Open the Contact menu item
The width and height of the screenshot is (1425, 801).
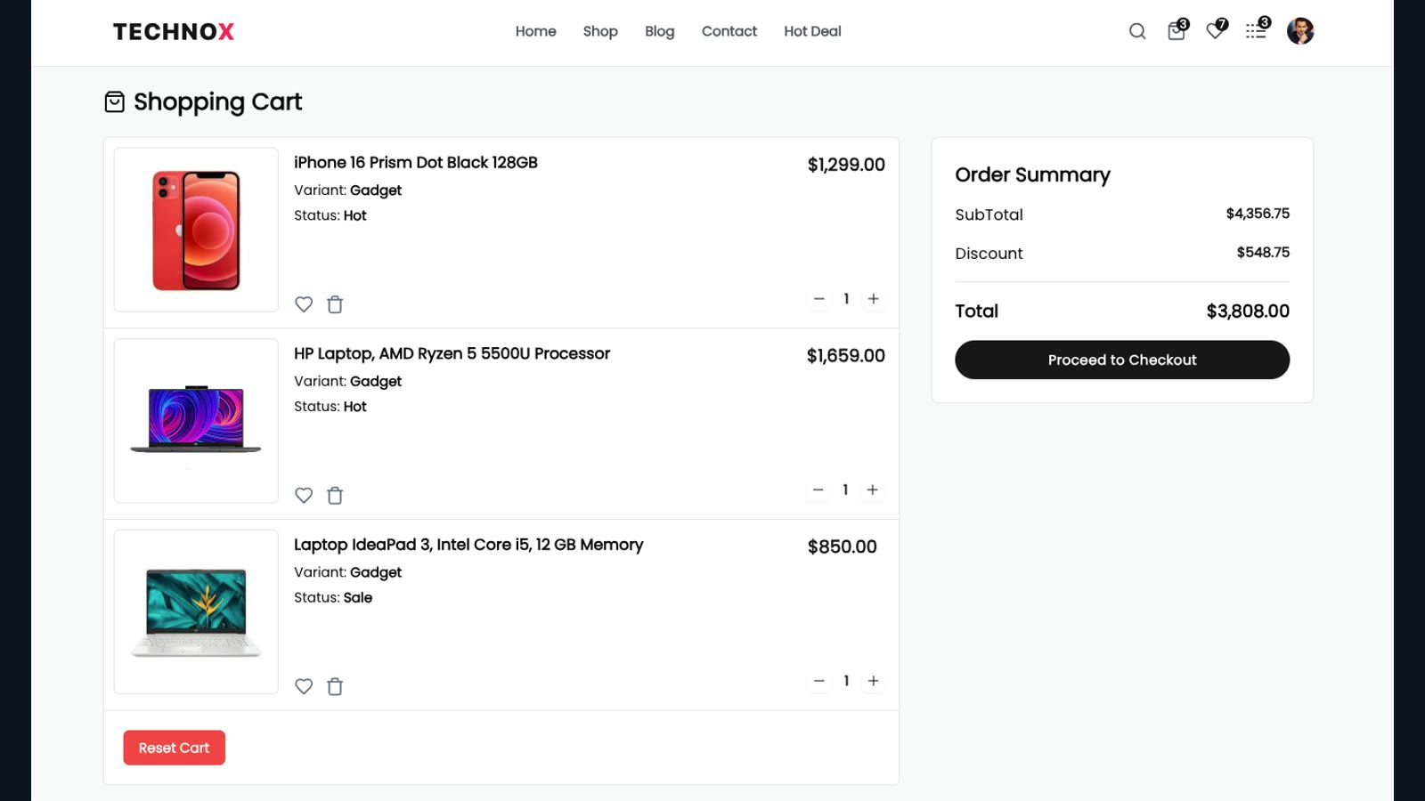point(729,31)
